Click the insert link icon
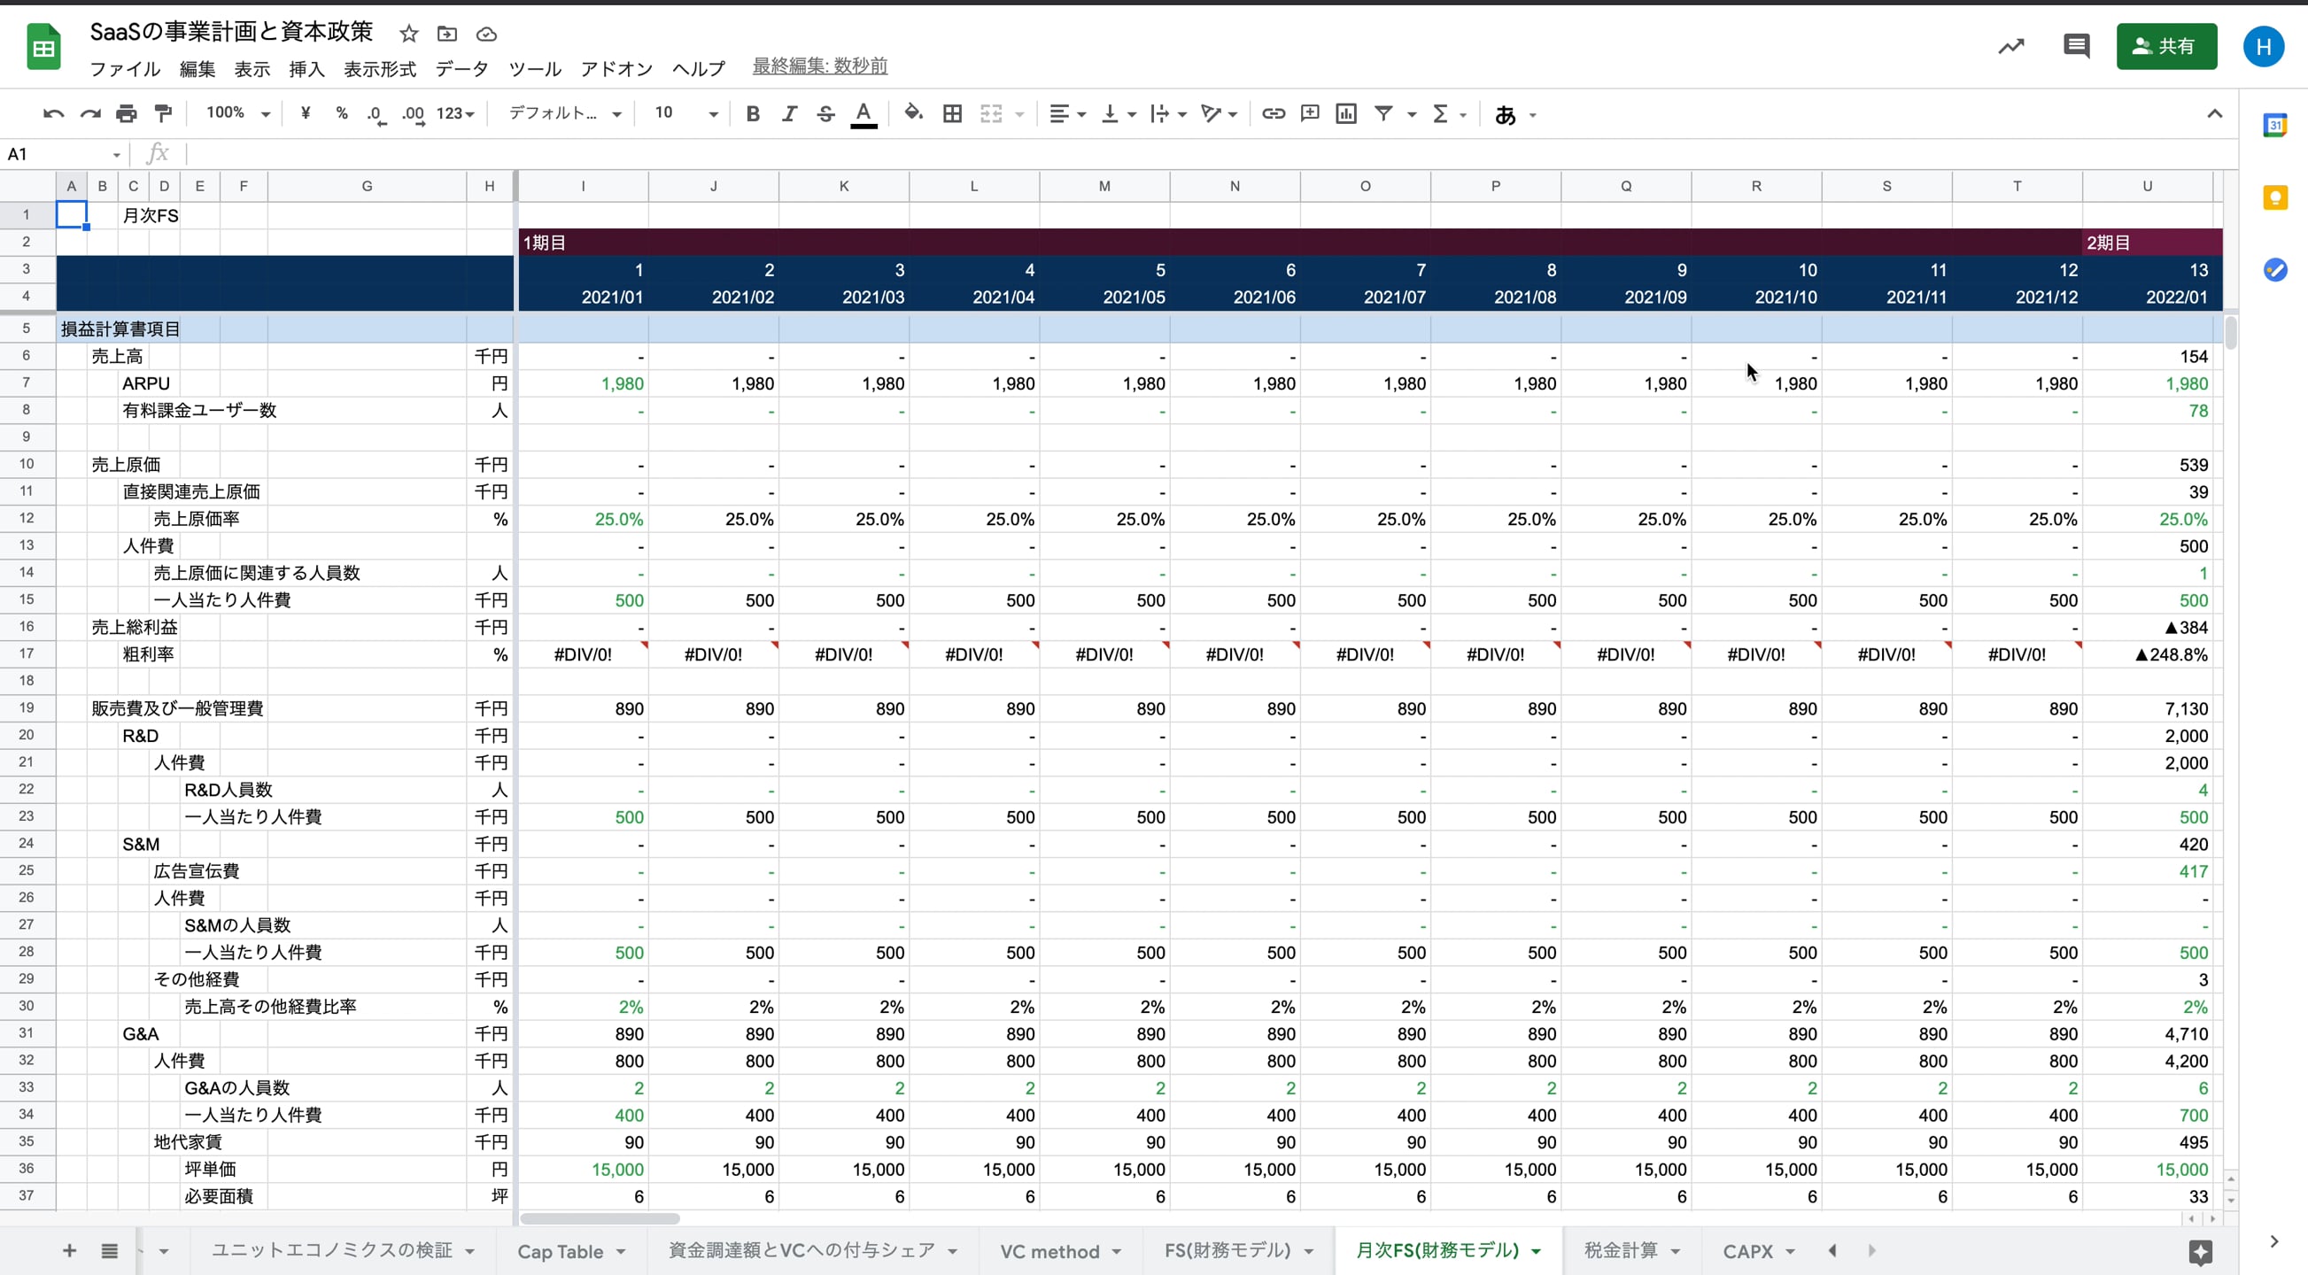Image resolution: width=2308 pixels, height=1275 pixels. [x=1274, y=114]
